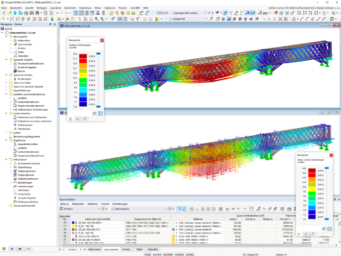Screen dimensions: 341x256
Task: Click the delete results magnifier icon
Action: 276,13
